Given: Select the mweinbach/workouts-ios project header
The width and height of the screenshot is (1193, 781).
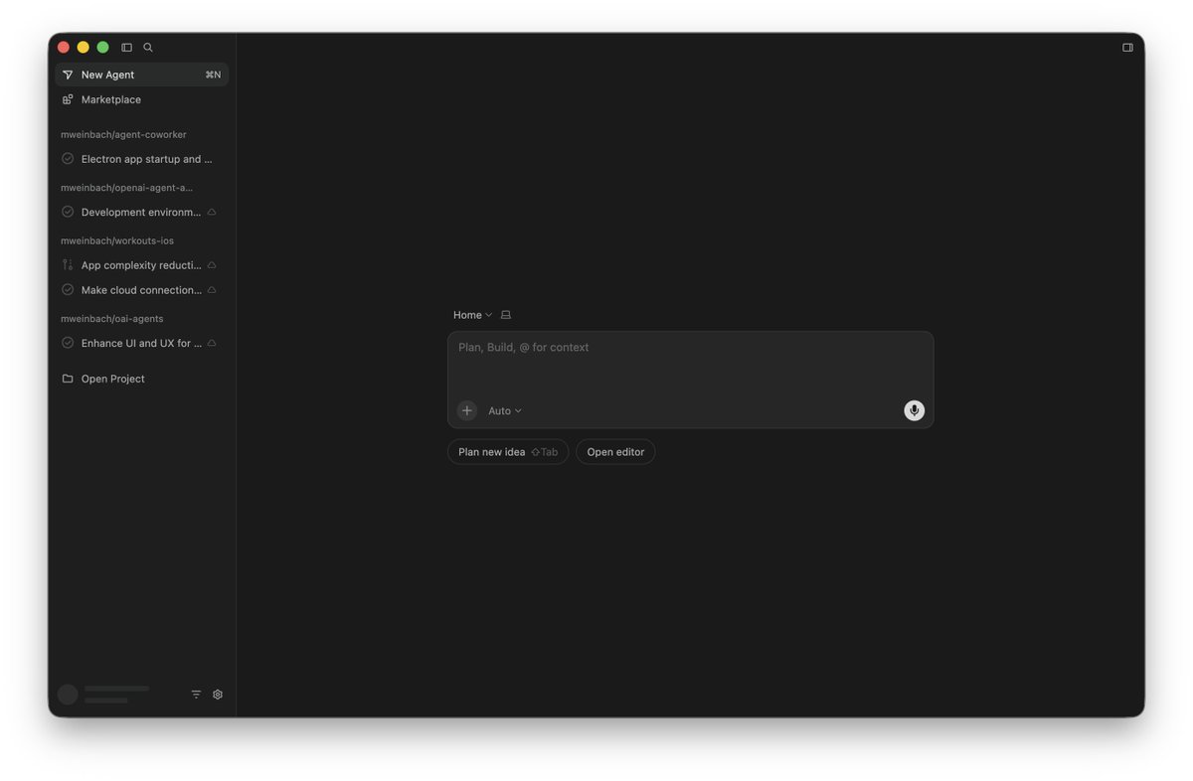Looking at the screenshot, I should pos(117,240).
